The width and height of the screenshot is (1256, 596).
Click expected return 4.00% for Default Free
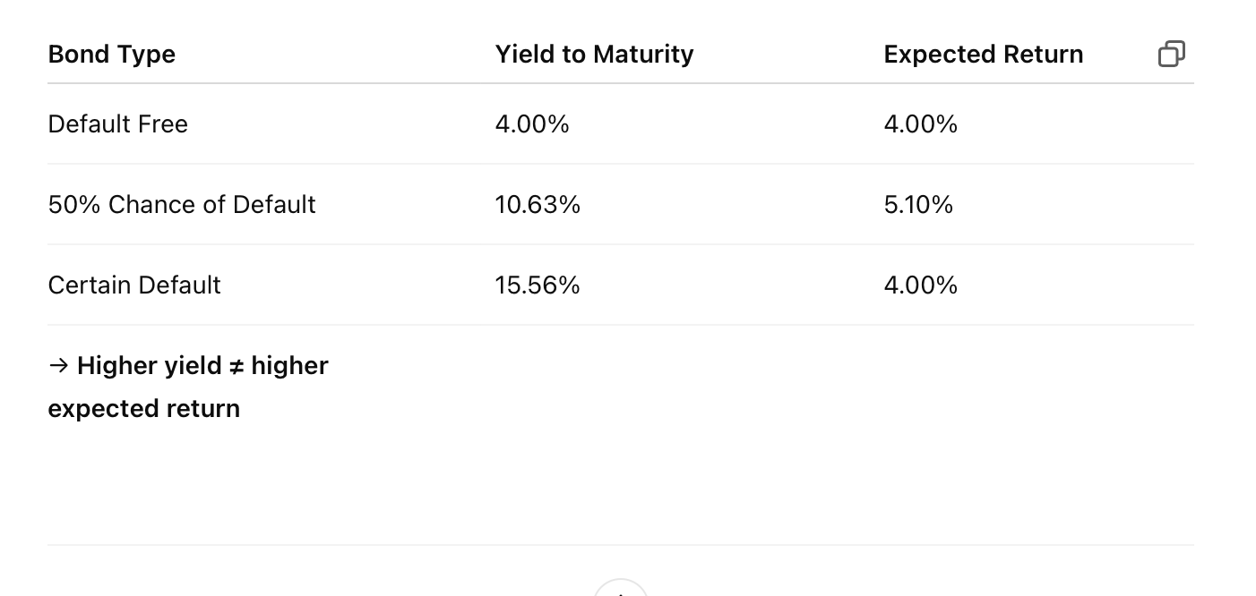(921, 124)
